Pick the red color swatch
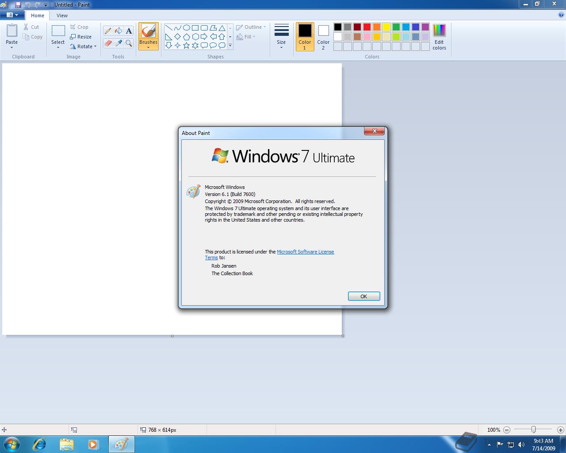 pyautogui.click(x=367, y=27)
